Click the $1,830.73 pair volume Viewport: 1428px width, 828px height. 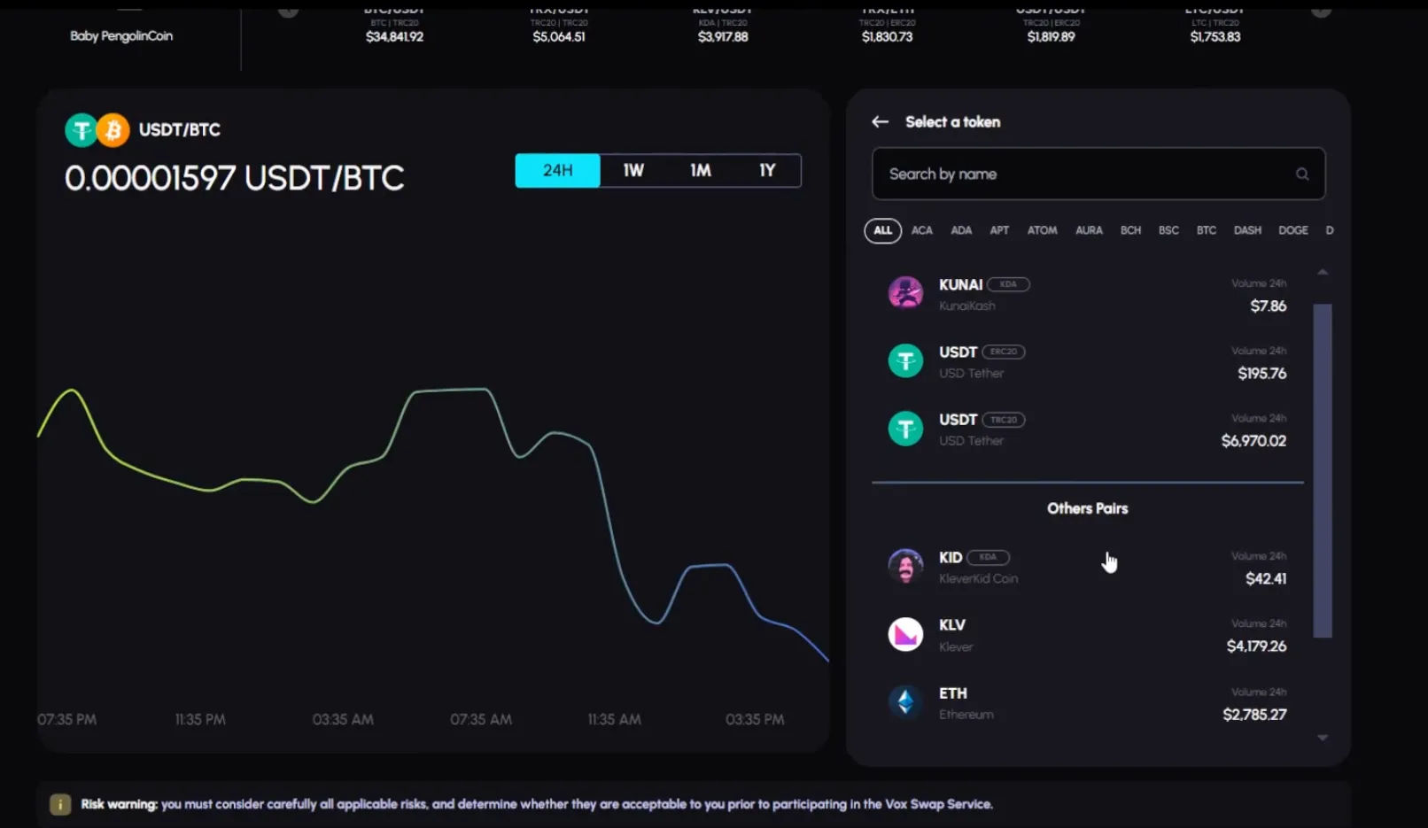point(887,37)
